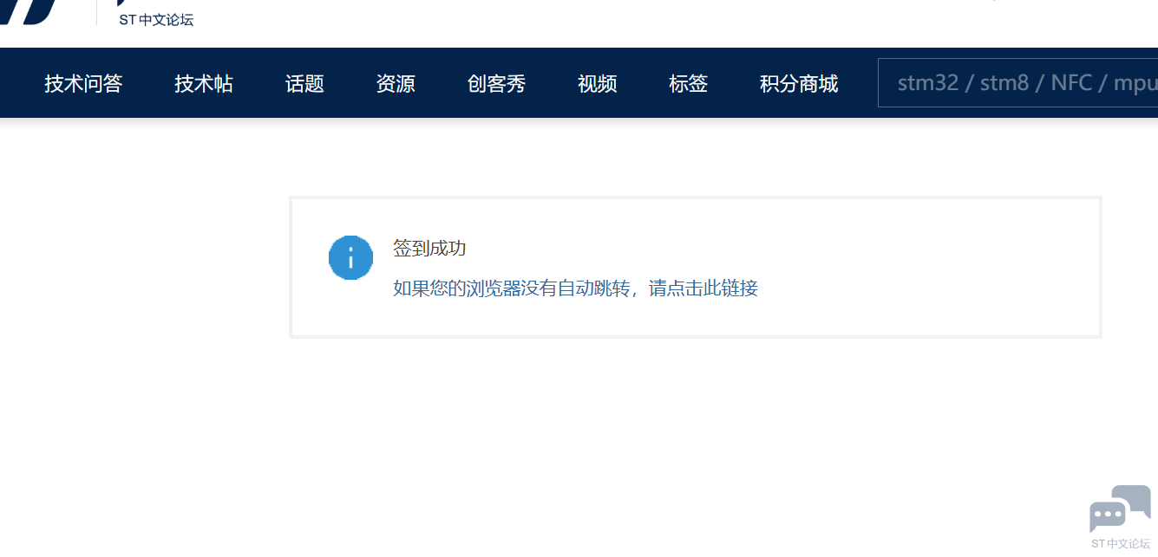Viewport: 1158px width, 557px height.
Task: Open the 资源 page
Action: pyautogui.click(x=396, y=83)
